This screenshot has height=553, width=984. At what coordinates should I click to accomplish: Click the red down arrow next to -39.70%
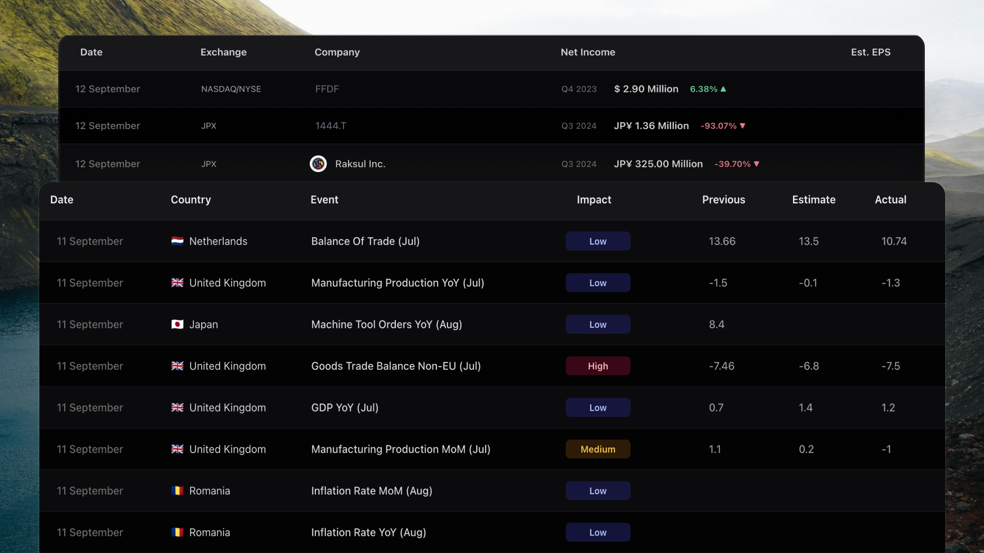click(x=756, y=164)
